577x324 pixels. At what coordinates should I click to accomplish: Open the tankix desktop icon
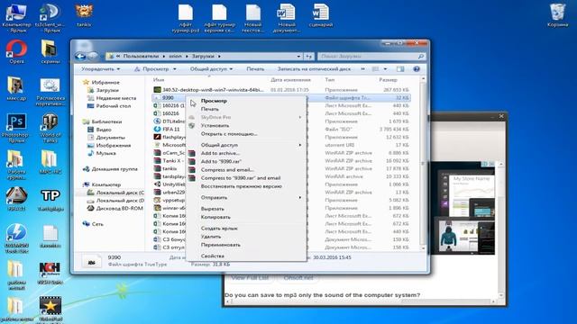(84, 15)
